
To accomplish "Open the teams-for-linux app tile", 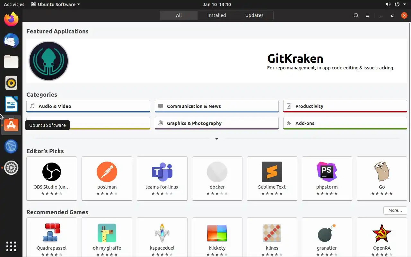I will click(162, 179).
